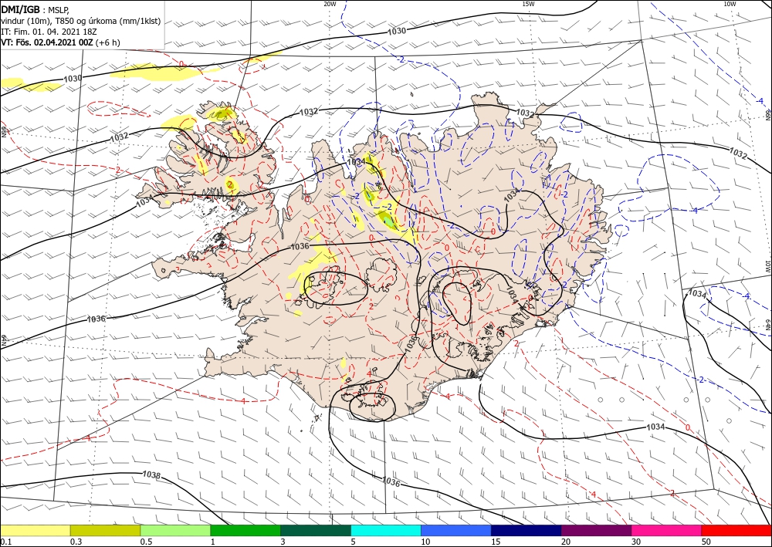This screenshot has width=772, height=547.
Task: Pick the cyan 5–10 legend swatch
Action: [386, 530]
